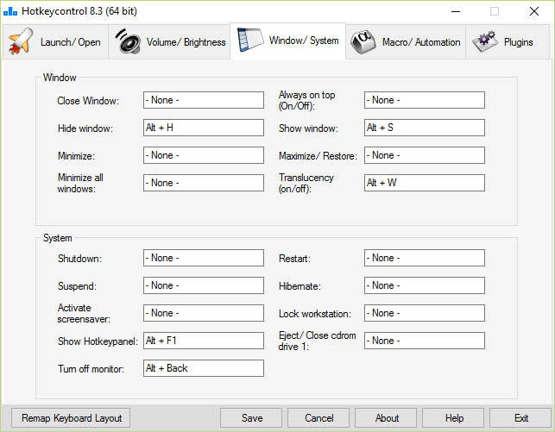This screenshot has width=555, height=432.
Task: Focus the Hide window hotkey field
Action: point(204,128)
